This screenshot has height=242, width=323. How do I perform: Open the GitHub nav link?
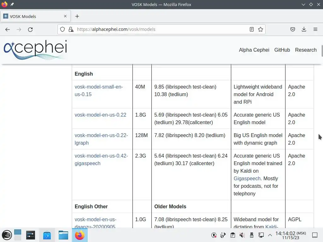point(282,50)
